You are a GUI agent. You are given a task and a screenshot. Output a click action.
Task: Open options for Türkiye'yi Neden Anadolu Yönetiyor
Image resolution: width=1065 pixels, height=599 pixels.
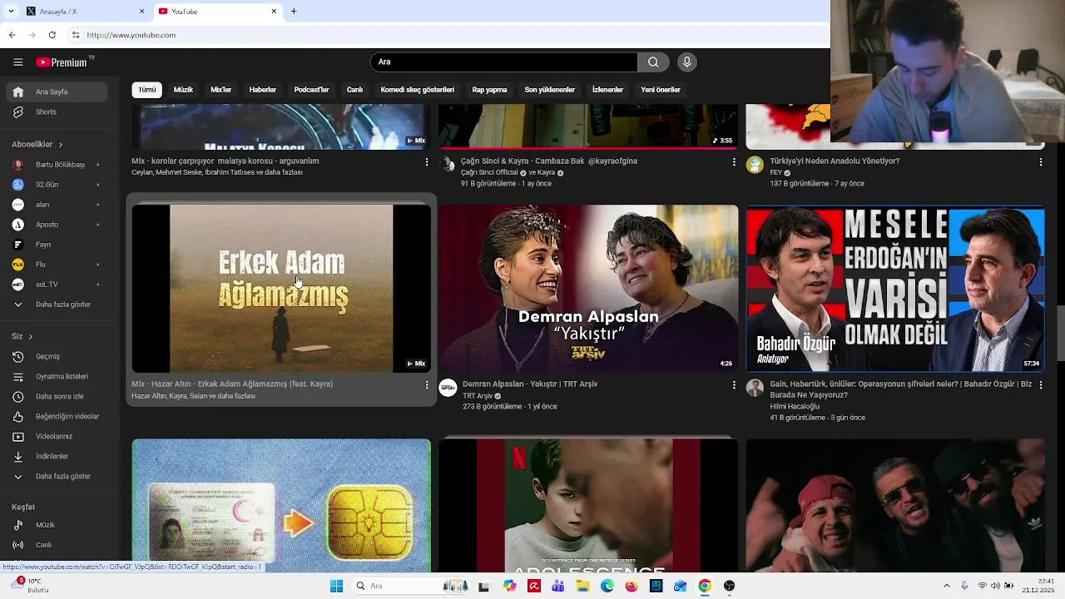click(x=1040, y=162)
